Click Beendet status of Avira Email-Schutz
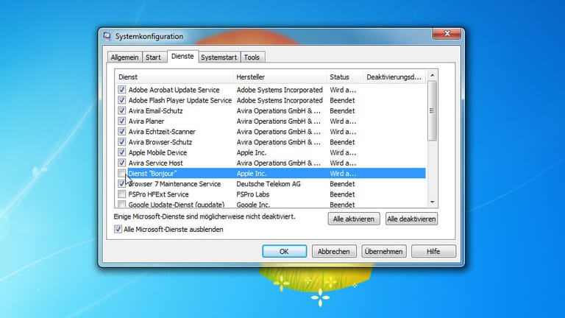Screen dimensions: 565x318 coord(342,110)
